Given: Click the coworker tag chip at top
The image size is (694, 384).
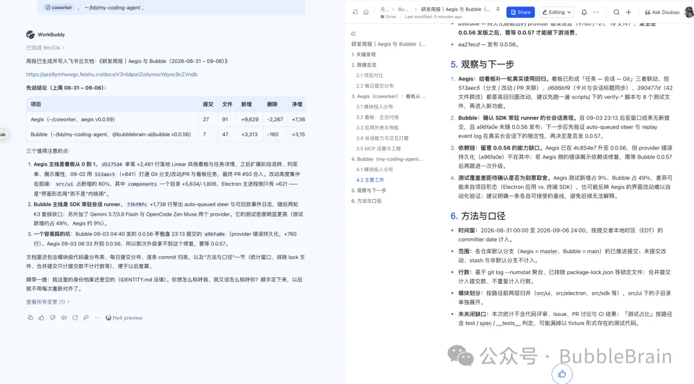Looking at the screenshot, I should tap(59, 8).
